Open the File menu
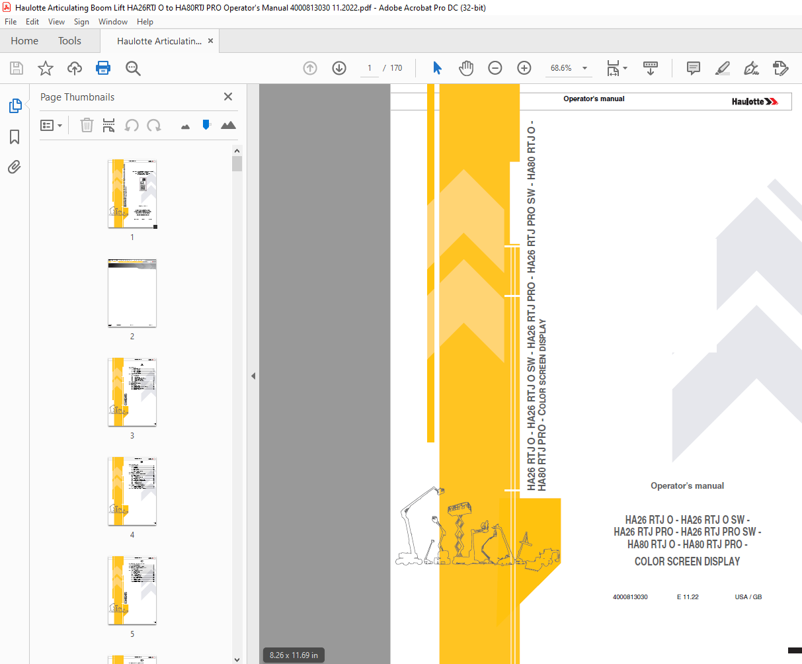Image resolution: width=802 pixels, height=664 pixels. (11, 22)
